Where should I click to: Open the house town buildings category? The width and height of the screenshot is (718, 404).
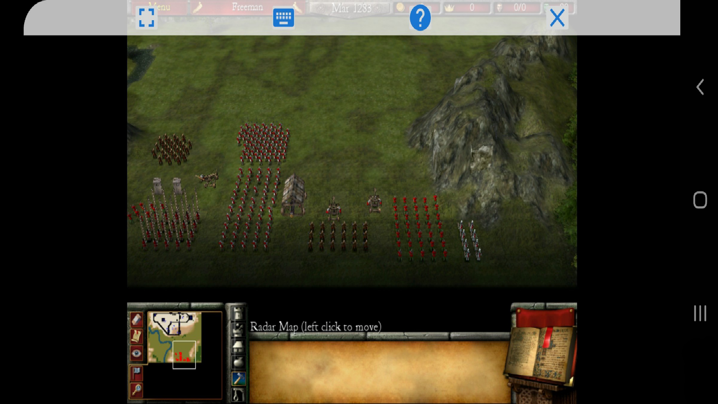coord(238,346)
